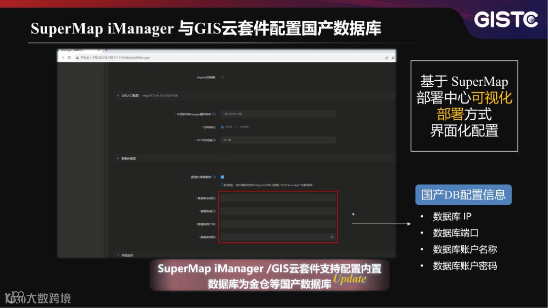548x308 pixels.
Task: Click the 数据库用户名 input field
Action: click(x=278, y=224)
